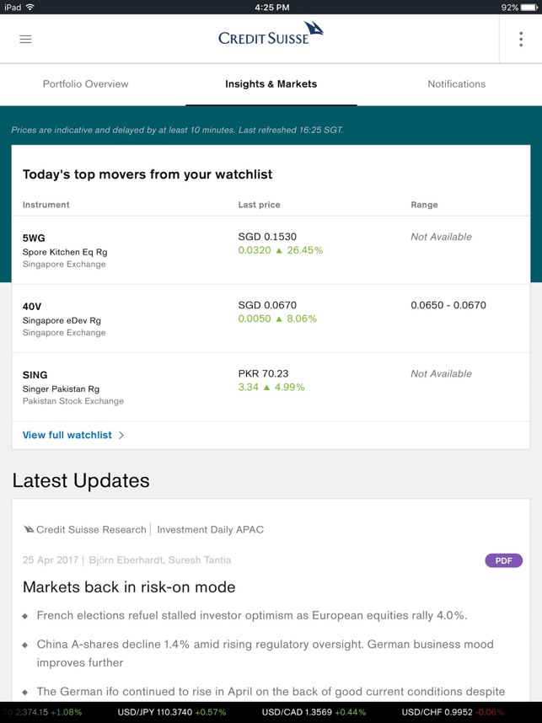Tap the prices delayed notice text
542x723 pixels.
click(177, 130)
